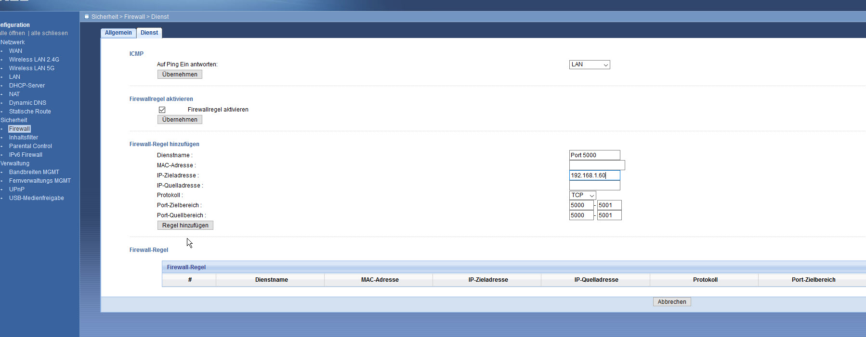This screenshot has height=337, width=866.
Task: Open WAN in the sidebar
Action: (x=15, y=51)
